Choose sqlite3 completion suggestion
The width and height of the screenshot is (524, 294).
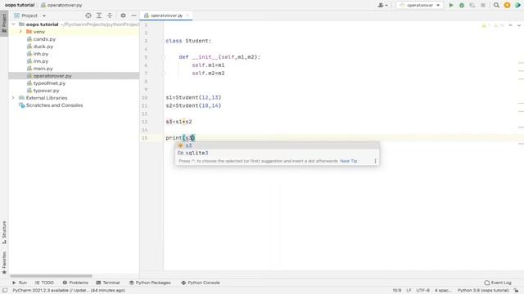point(277,153)
